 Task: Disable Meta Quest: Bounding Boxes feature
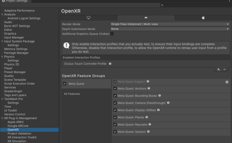pos(115,96)
